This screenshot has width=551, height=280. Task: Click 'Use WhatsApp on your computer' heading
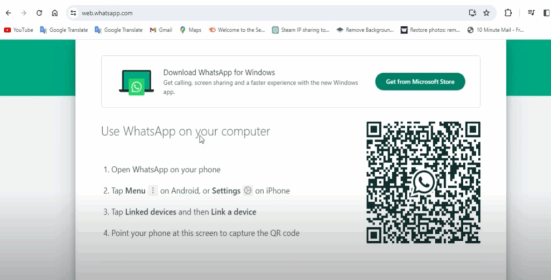(186, 131)
